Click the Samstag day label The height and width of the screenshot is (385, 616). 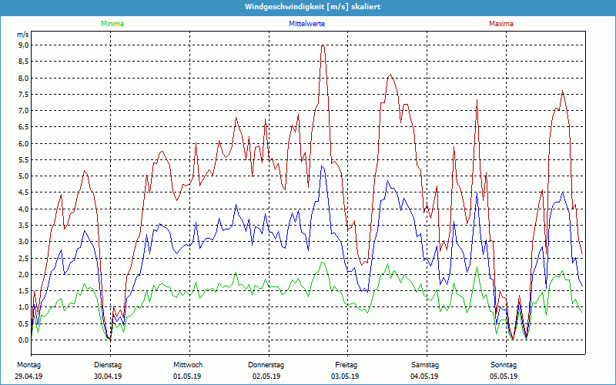click(425, 365)
